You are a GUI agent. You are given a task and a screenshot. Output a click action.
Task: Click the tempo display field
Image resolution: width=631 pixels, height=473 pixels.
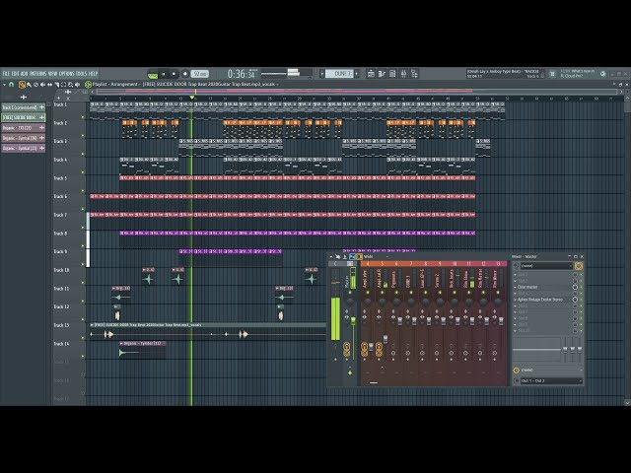coord(199,74)
